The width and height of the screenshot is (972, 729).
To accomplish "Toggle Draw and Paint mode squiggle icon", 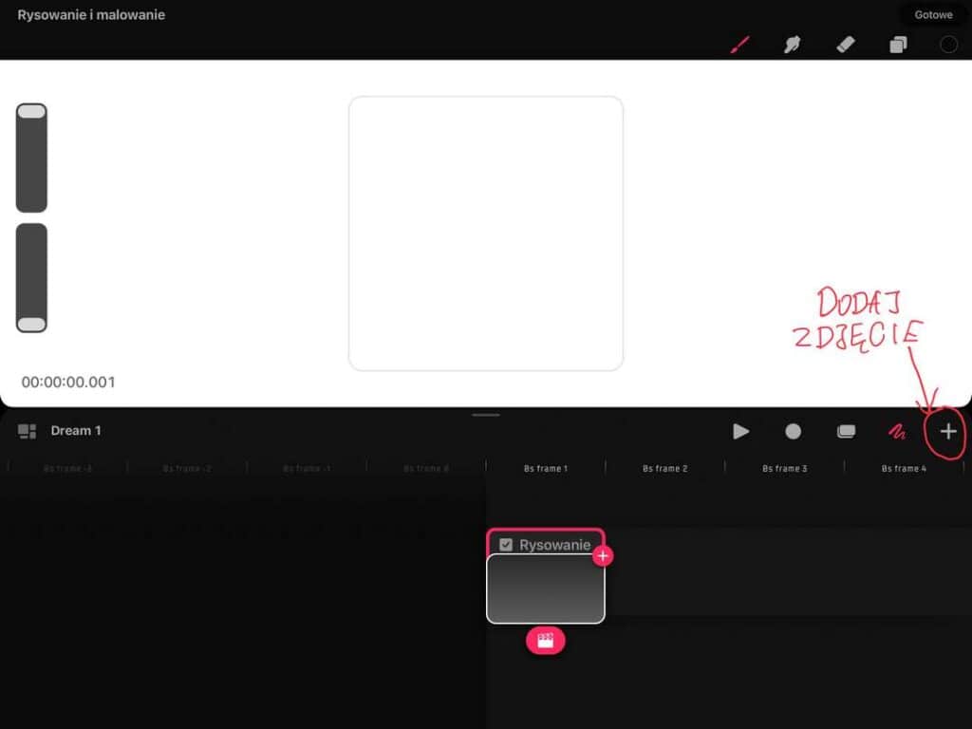I will click(x=896, y=432).
